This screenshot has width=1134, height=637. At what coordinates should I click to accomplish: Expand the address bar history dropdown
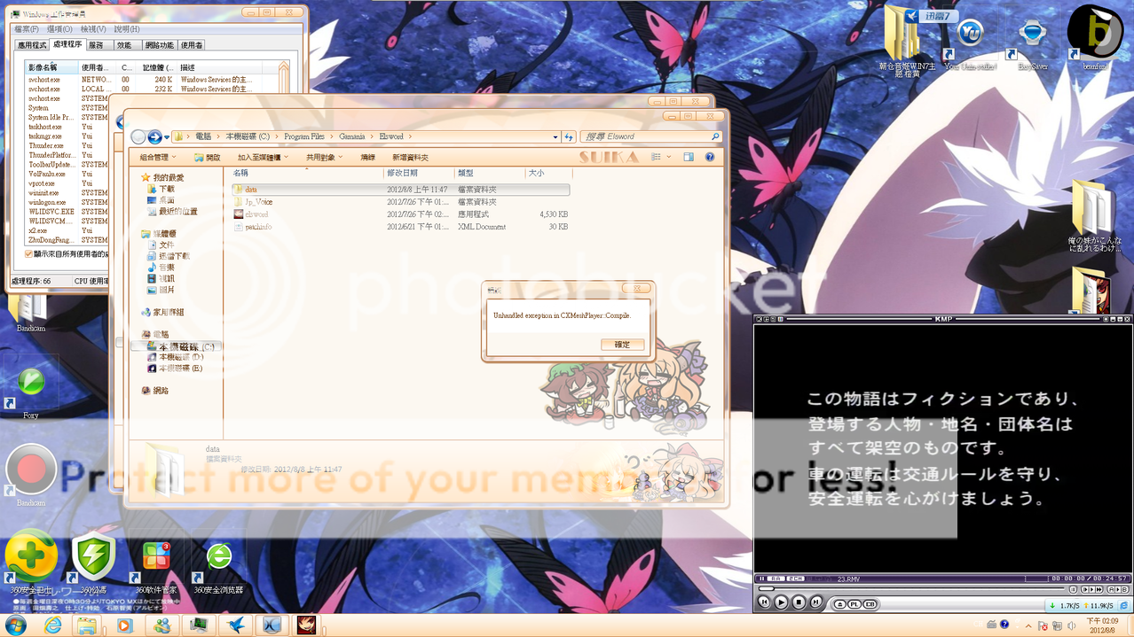click(555, 136)
